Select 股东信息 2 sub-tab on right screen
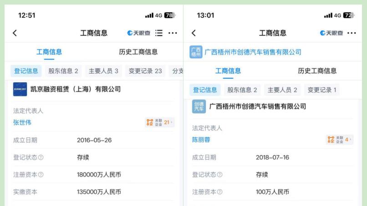 [x=242, y=90]
